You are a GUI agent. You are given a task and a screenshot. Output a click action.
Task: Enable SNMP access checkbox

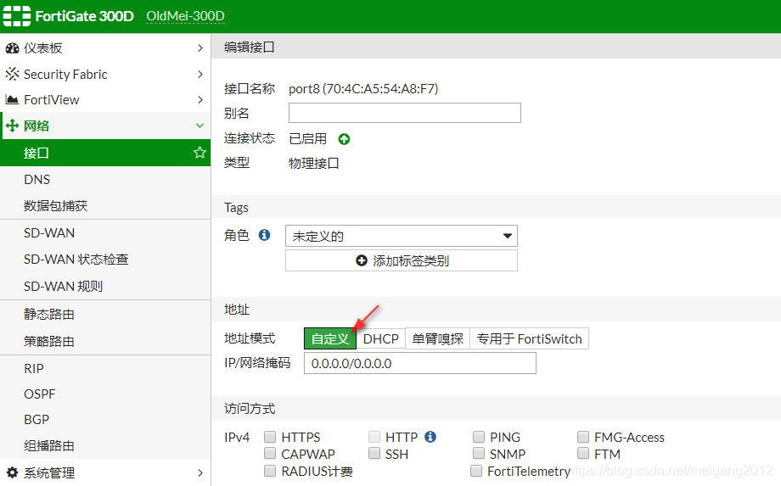(479, 453)
